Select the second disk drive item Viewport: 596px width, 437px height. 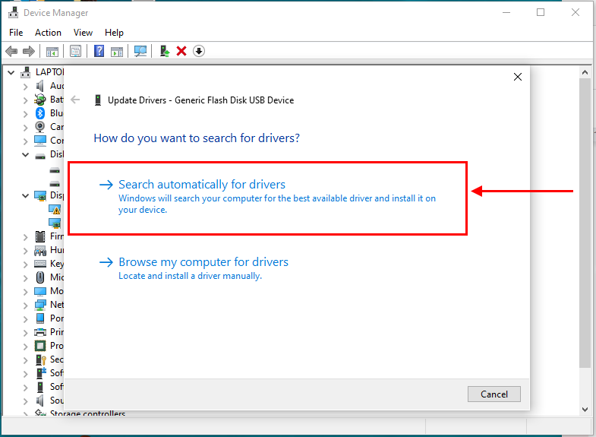(x=55, y=184)
